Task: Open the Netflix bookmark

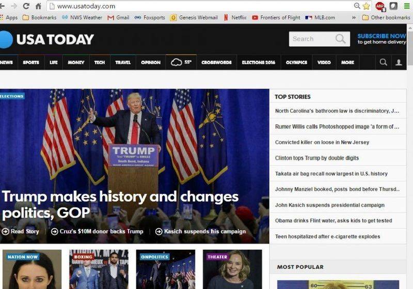Action: [235, 18]
